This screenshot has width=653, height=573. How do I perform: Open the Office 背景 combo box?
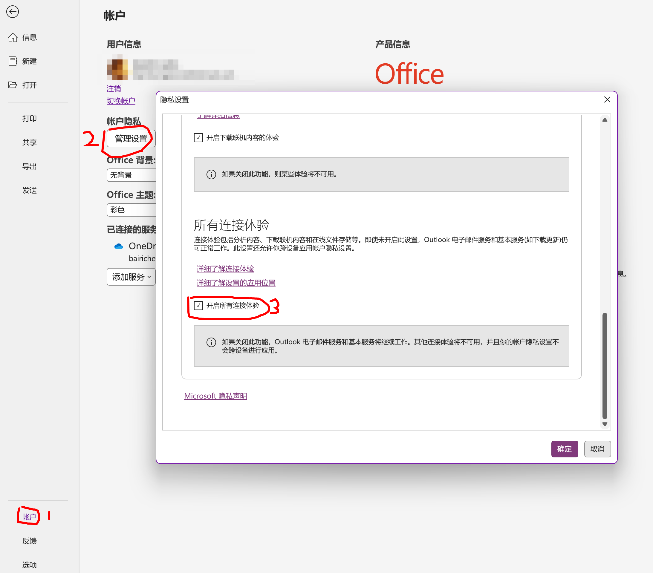coord(131,175)
